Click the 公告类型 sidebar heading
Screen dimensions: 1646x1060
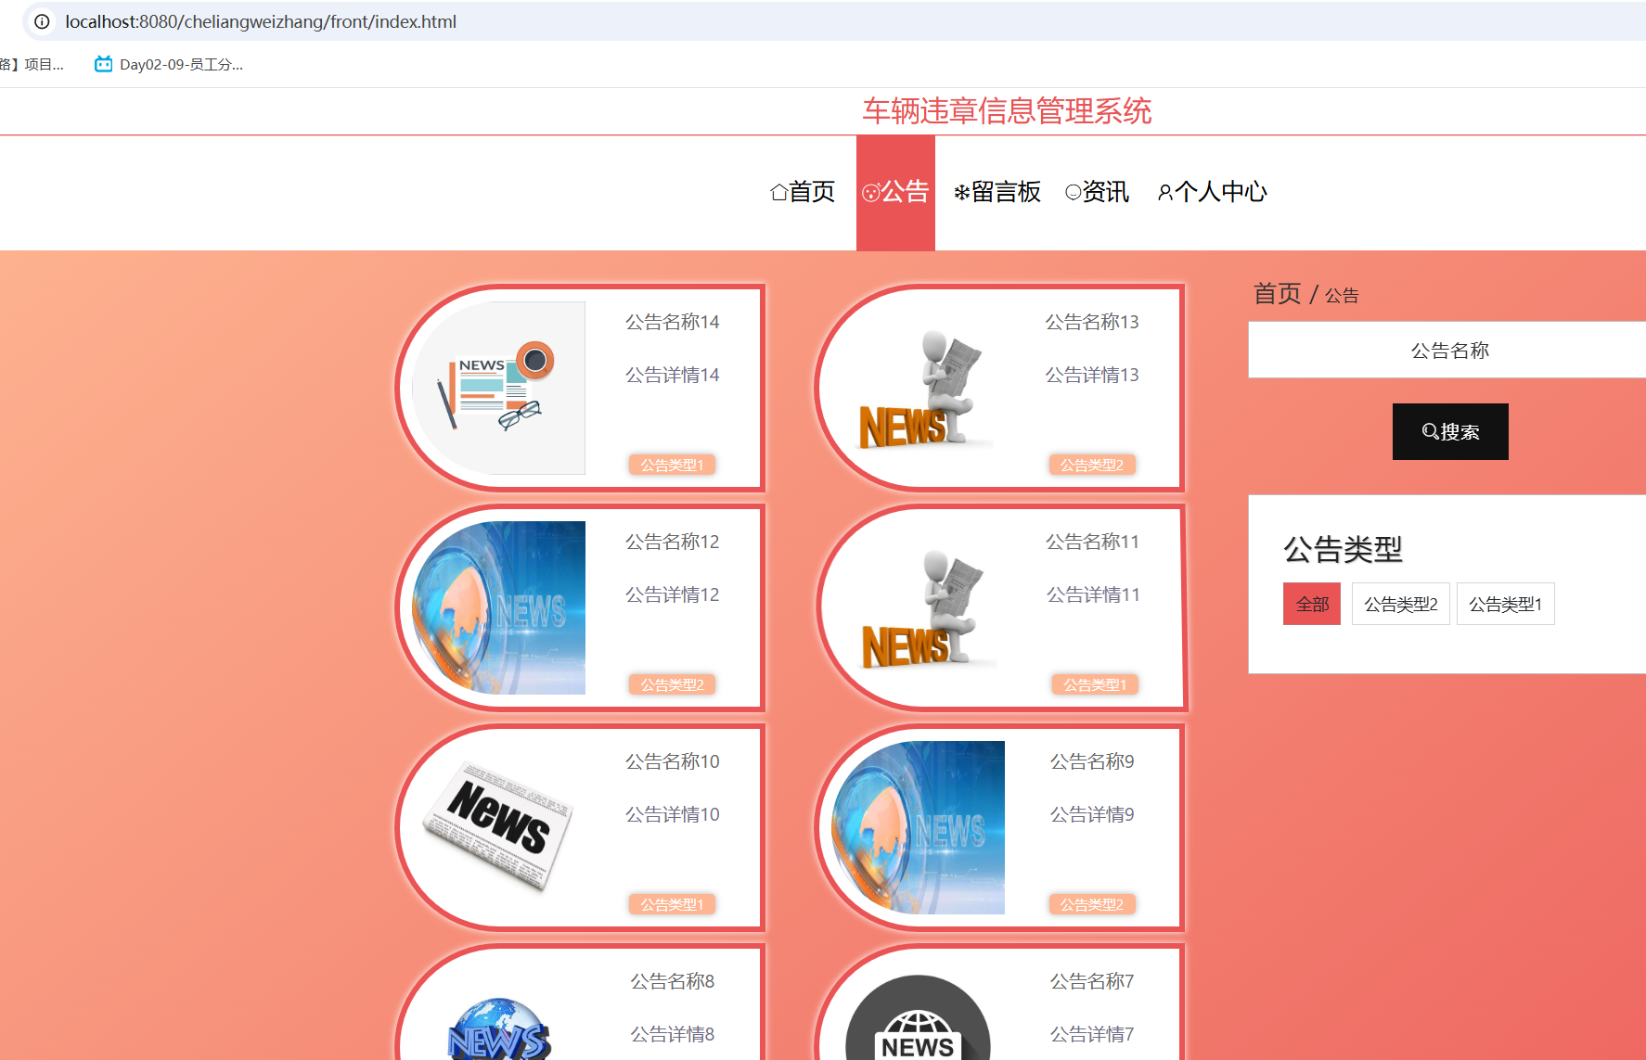click(x=1343, y=549)
